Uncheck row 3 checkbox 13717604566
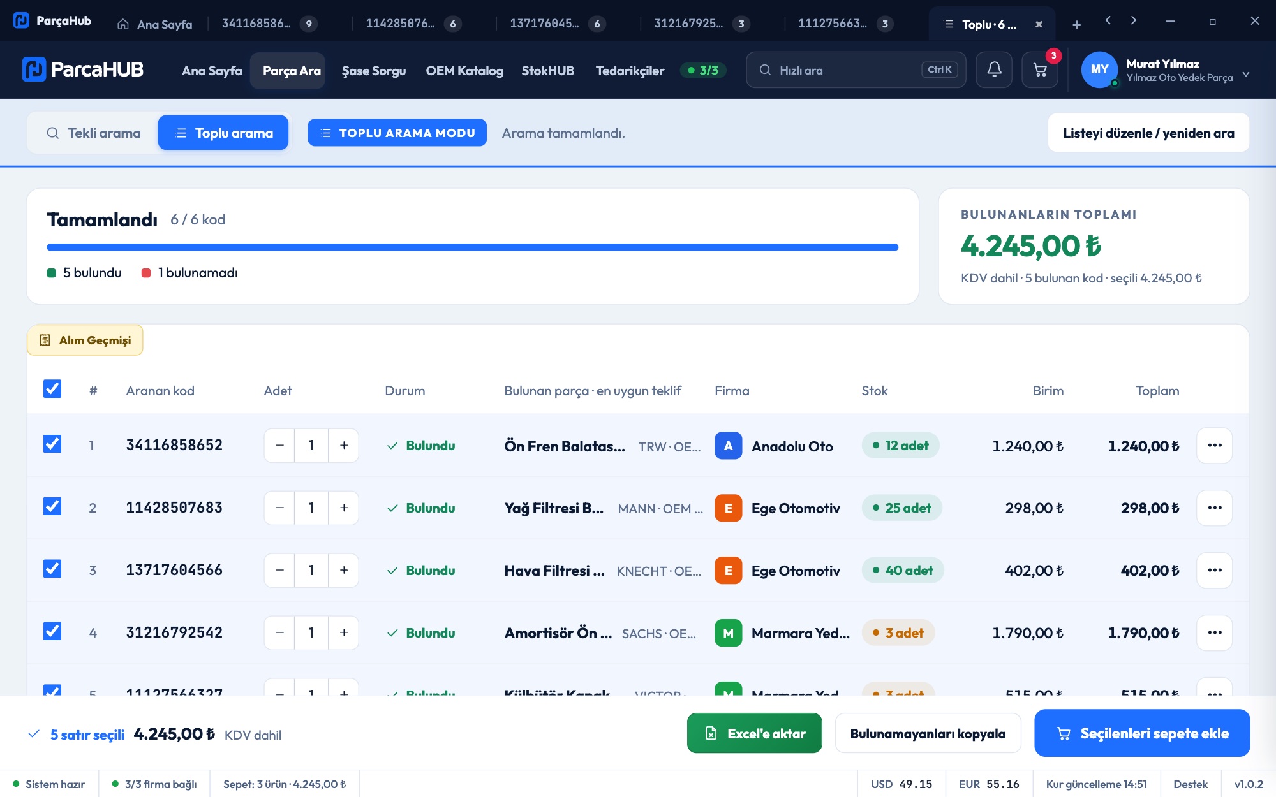1276x797 pixels. (52, 569)
